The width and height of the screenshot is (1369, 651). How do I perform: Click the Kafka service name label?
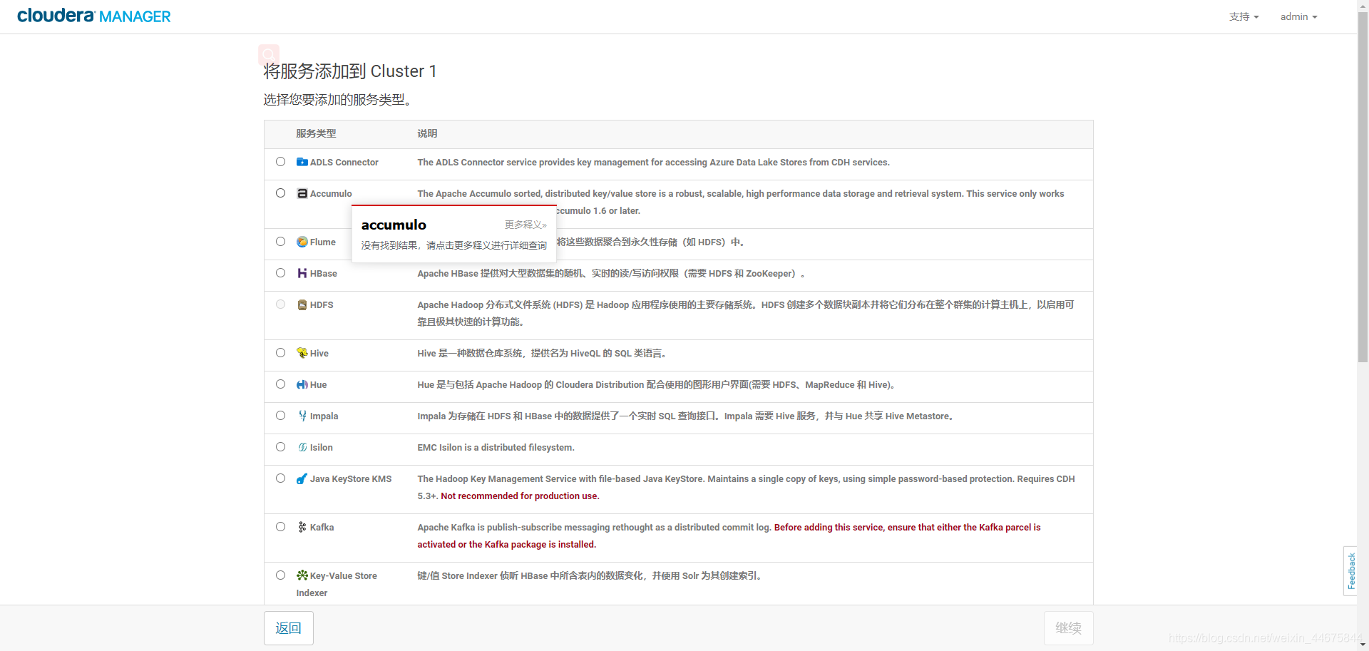(x=322, y=527)
